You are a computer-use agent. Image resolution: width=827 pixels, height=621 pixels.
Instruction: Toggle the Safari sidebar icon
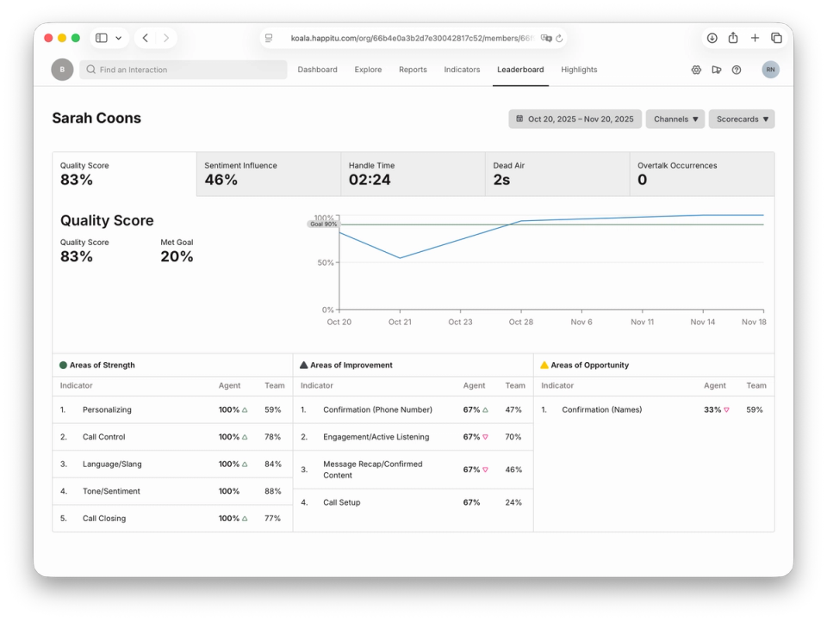102,38
